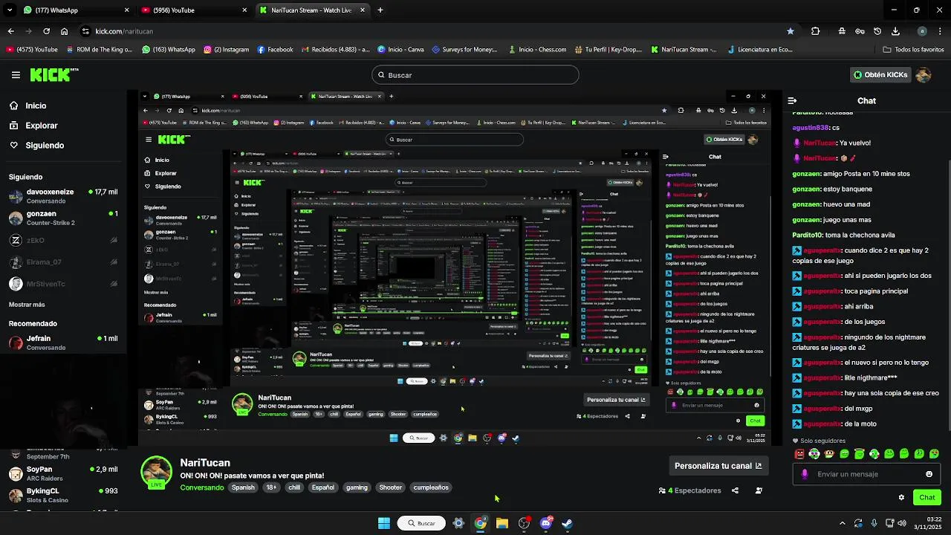Viewport: 951px width, 535px height.
Task: Collapse the chat panel with the arrow icon
Action: (x=793, y=100)
